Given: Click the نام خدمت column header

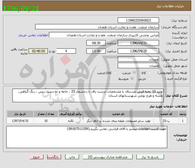Looking at the screenshot, I should [118, 114].
